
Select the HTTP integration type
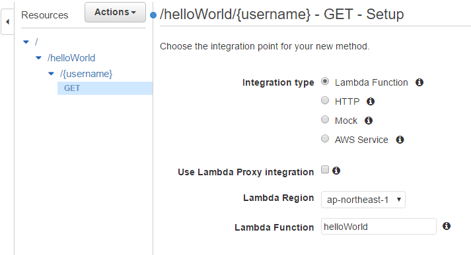325,100
